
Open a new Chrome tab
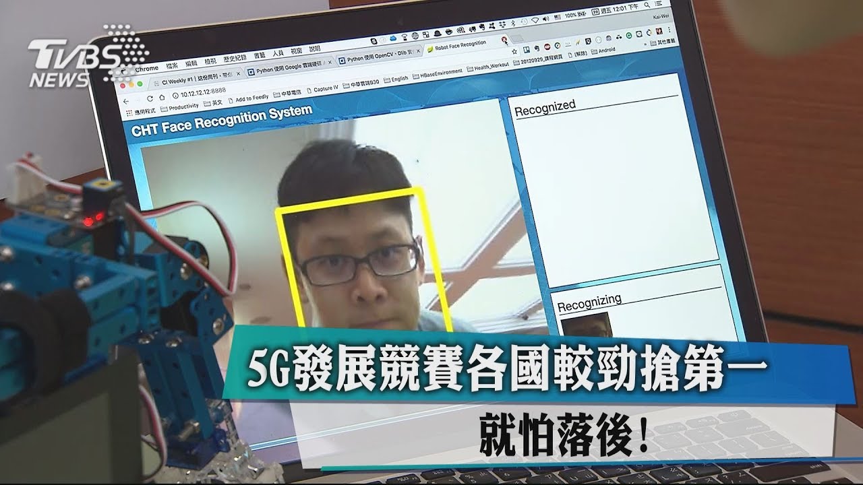pyautogui.click(x=517, y=38)
